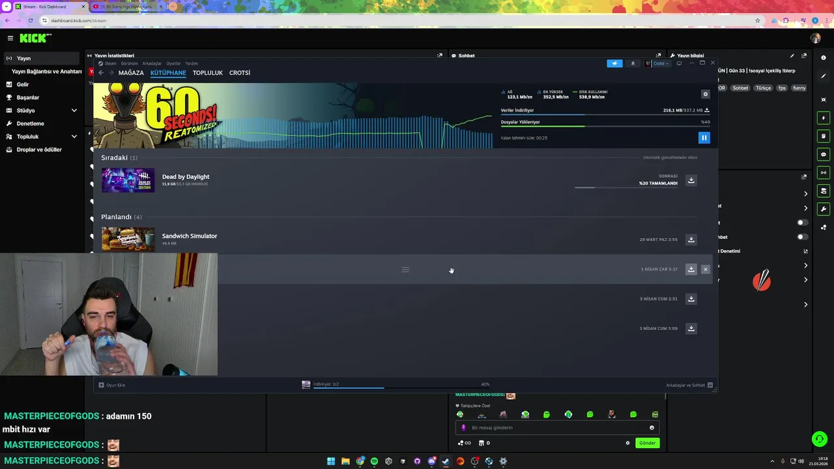Click the Steam announcements megaphone icon

pyautogui.click(x=614, y=63)
